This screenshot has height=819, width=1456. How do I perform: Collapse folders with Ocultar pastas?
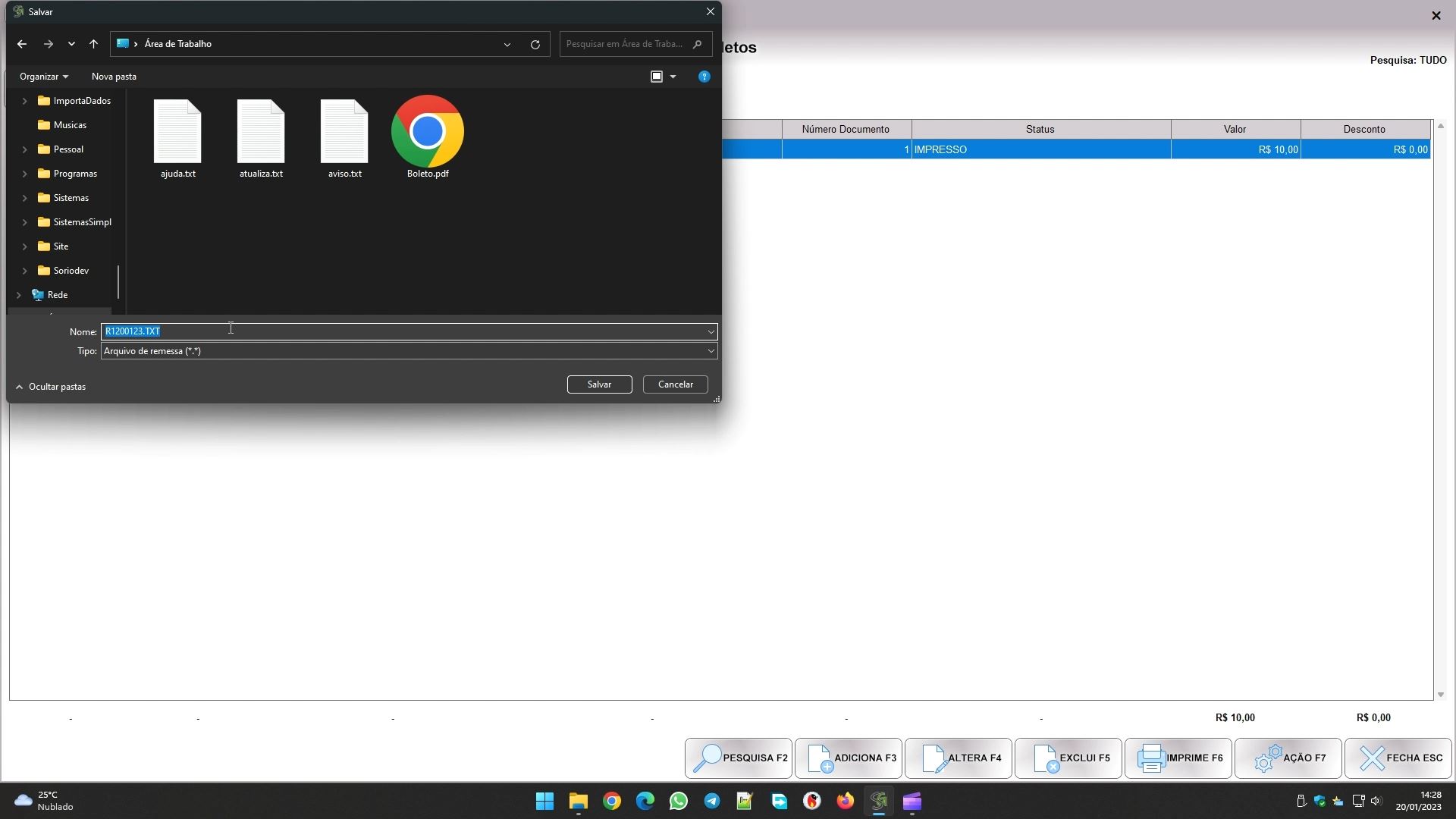pos(50,387)
